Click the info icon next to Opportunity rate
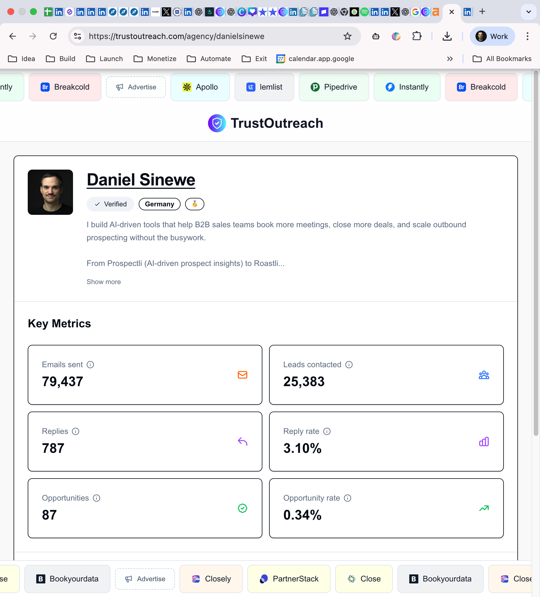The width and height of the screenshot is (540, 597). (x=348, y=498)
